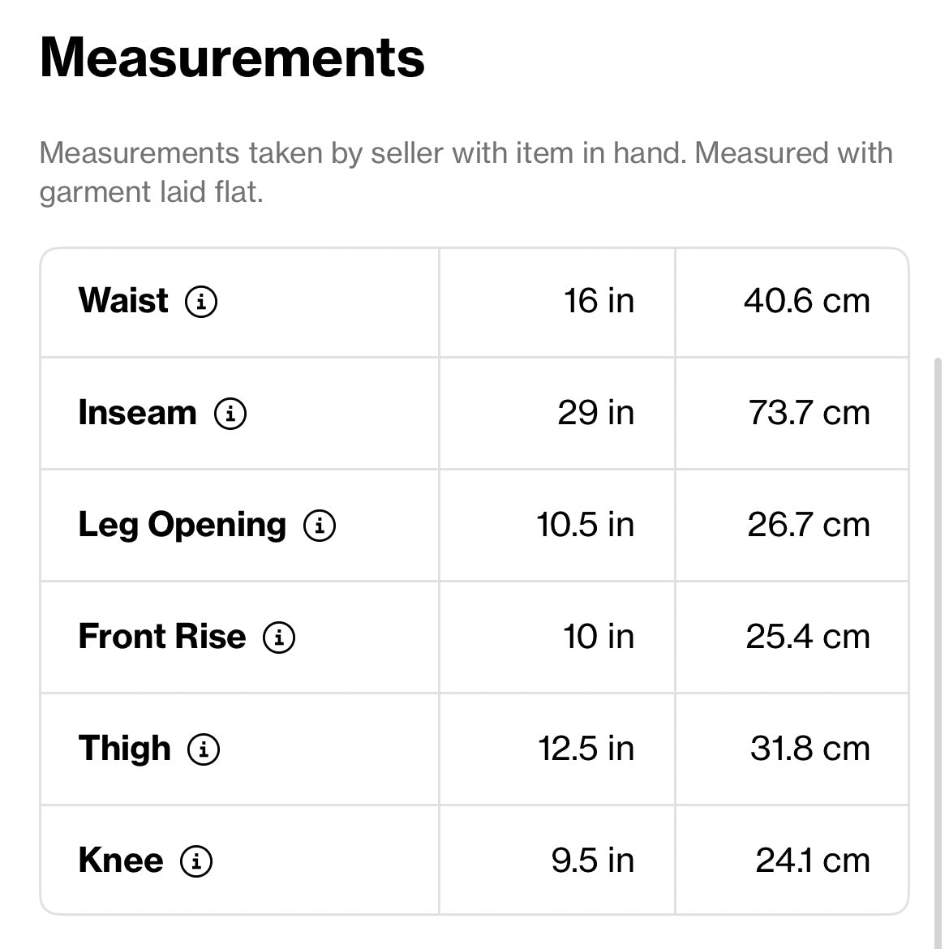Click the Front Rise info icon

pos(279,638)
